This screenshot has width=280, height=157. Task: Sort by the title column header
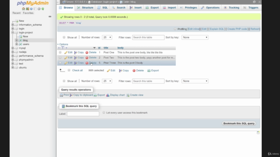click(x=106, y=48)
